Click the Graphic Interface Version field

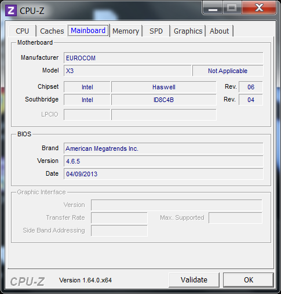tap(177, 205)
